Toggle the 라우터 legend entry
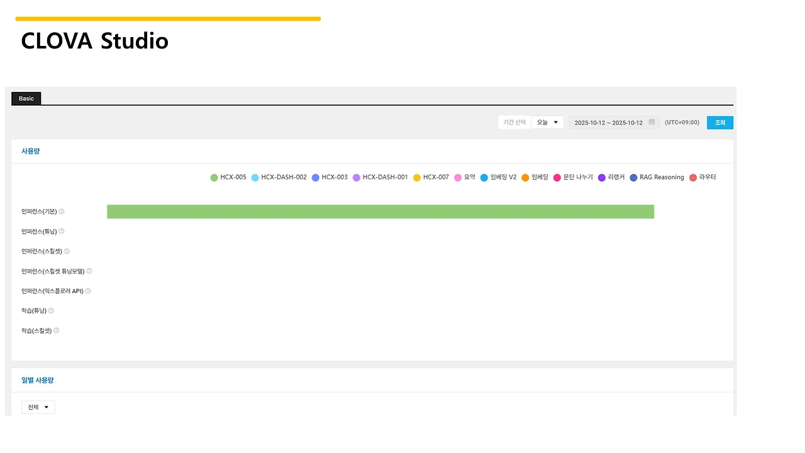Screen dimensions: 805x453 pos(703,177)
